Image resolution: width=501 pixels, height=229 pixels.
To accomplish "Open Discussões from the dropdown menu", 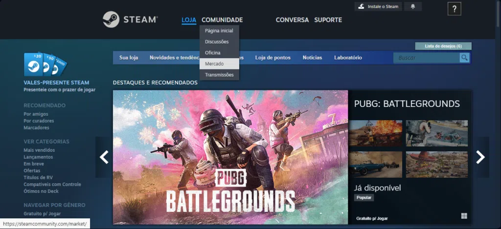I will (x=217, y=42).
